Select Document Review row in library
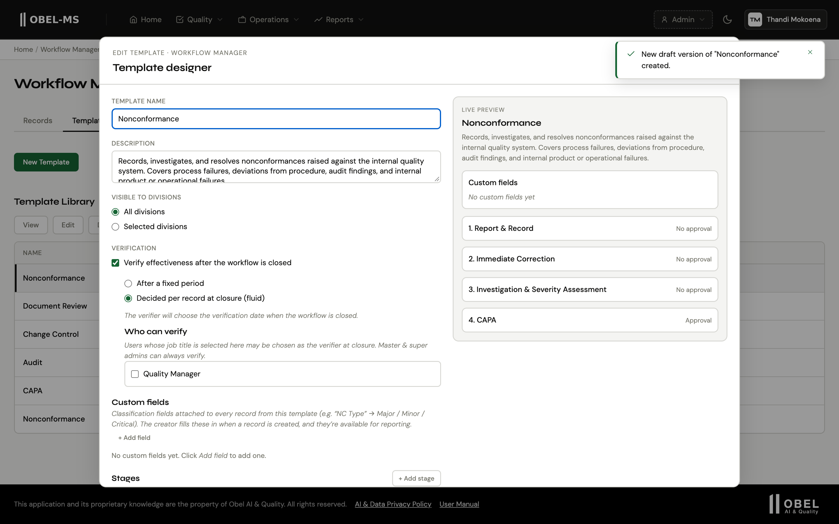The image size is (839, 524). [x=57, y=306]
